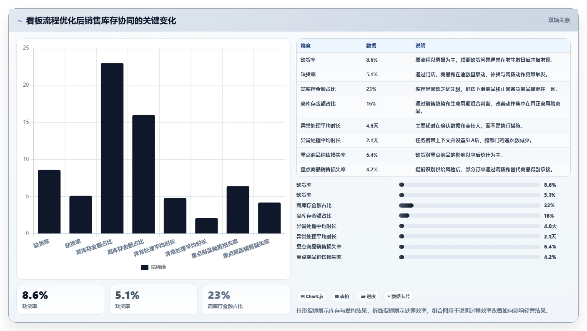Viewport: 587px width, 331px height.
Task: Click the lightning icon beside the dashboard title
Action: click(20, 21)
